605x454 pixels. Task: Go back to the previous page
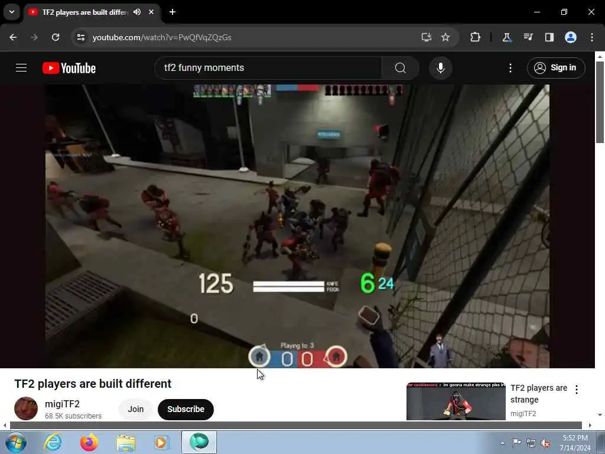pos(13,37)
